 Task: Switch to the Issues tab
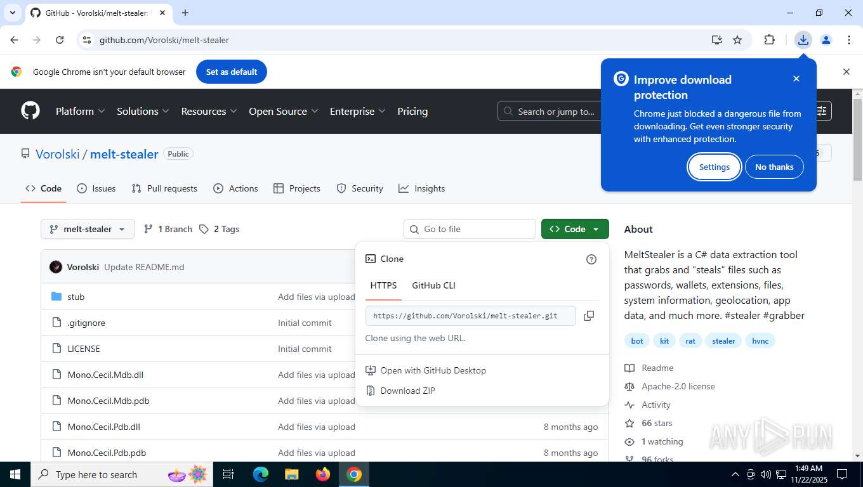[x=96, y=188]
